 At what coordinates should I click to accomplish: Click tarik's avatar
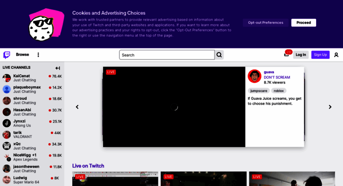point(7,135)
